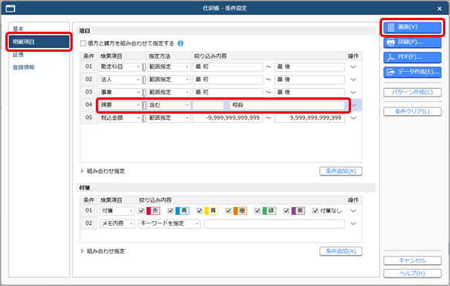Click 条件追加(A) in the 付箋 section
This screenshot has height=286, width=450.
tap(341, 251)
